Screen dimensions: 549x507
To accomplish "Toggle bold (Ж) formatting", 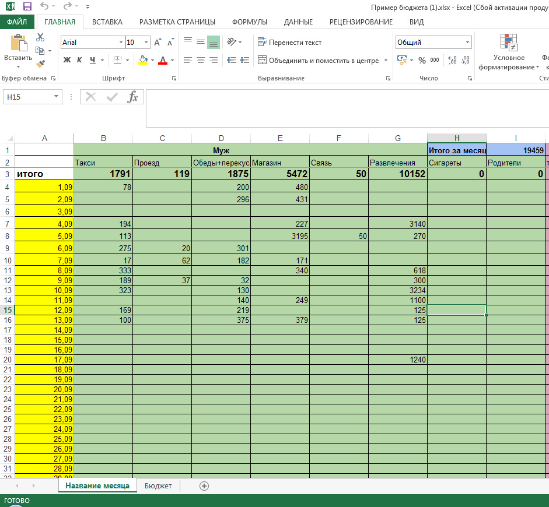I will [67, 60].
